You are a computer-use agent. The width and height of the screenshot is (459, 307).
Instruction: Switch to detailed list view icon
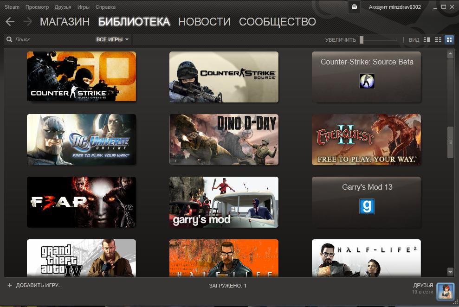point(427,40)
